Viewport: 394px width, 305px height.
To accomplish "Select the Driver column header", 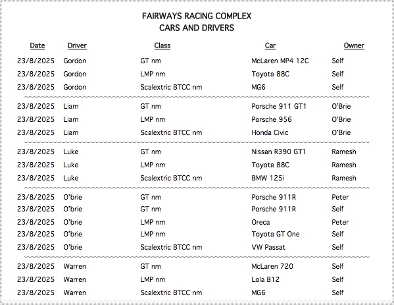I will [77, 45].
